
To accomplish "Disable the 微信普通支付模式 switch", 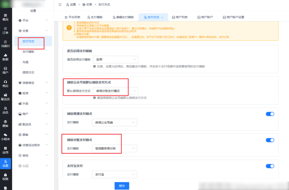I will tap(270, 114).
